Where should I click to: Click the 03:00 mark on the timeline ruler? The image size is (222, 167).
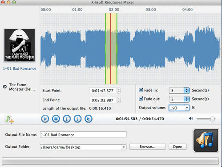(x=151, y=9)
